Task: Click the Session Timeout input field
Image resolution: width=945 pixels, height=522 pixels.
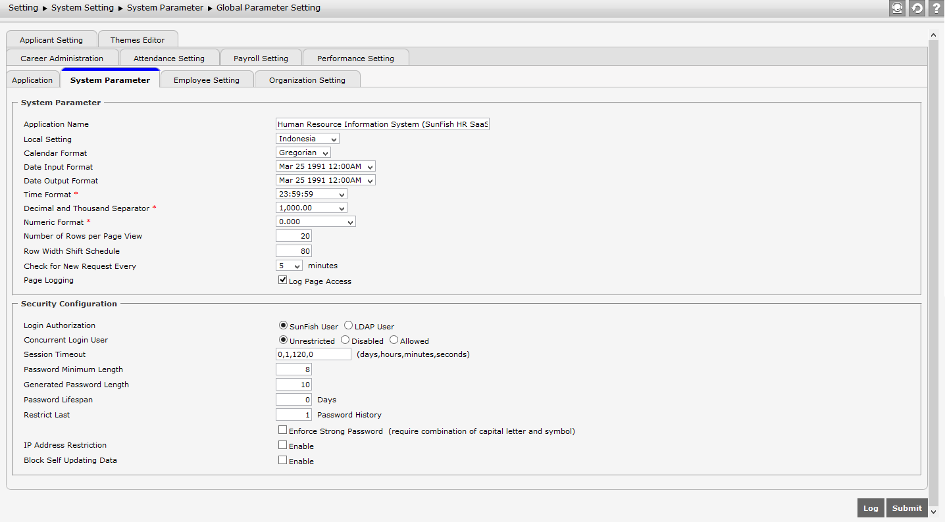Action: 313,354
